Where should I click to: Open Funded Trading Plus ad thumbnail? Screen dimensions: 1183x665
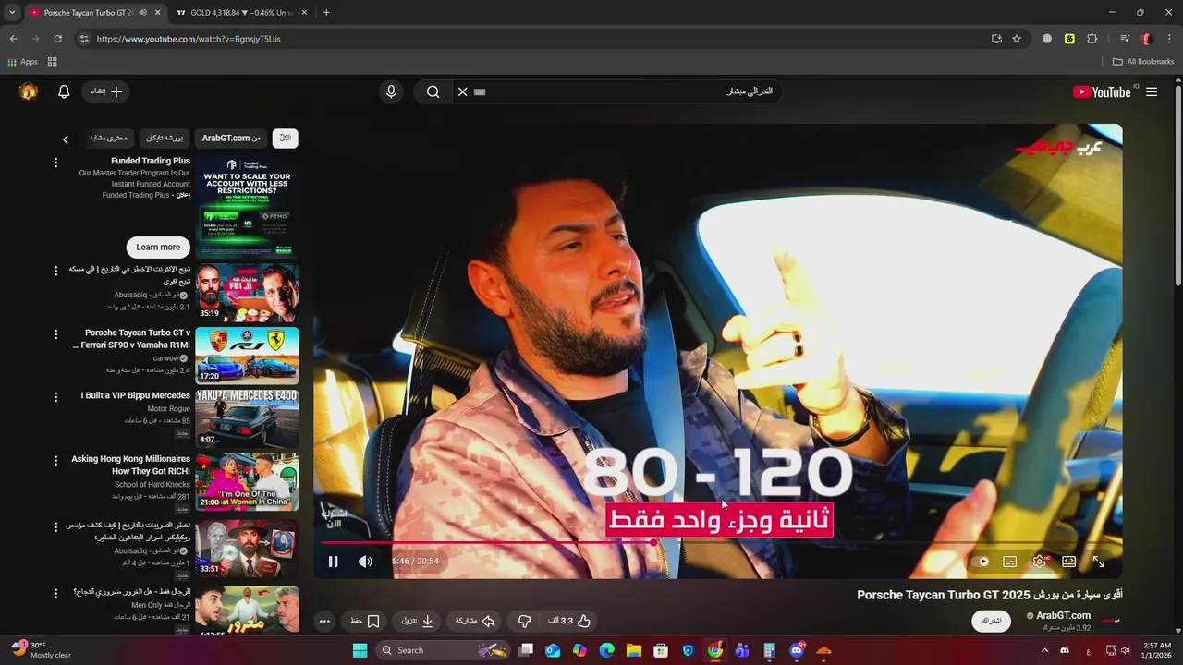[247, 207]
